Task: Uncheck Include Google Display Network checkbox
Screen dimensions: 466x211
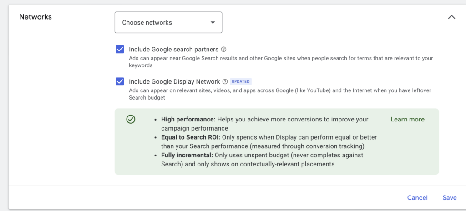Action: [x=120, y=81]
